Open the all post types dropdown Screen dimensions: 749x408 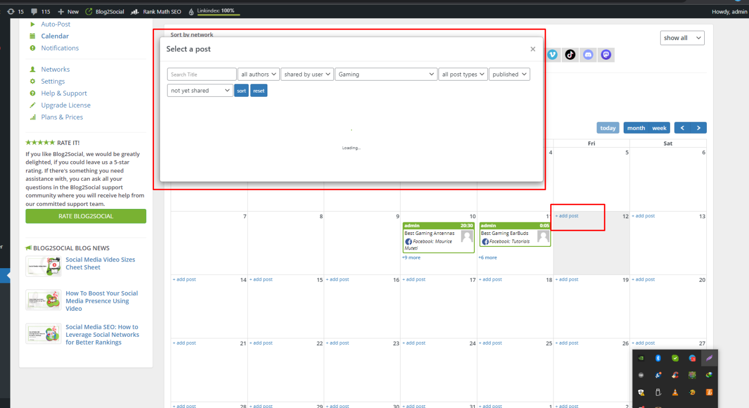click(x=463, y=74)
